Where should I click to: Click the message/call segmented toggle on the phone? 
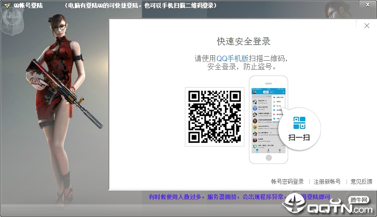pos(268,92)
